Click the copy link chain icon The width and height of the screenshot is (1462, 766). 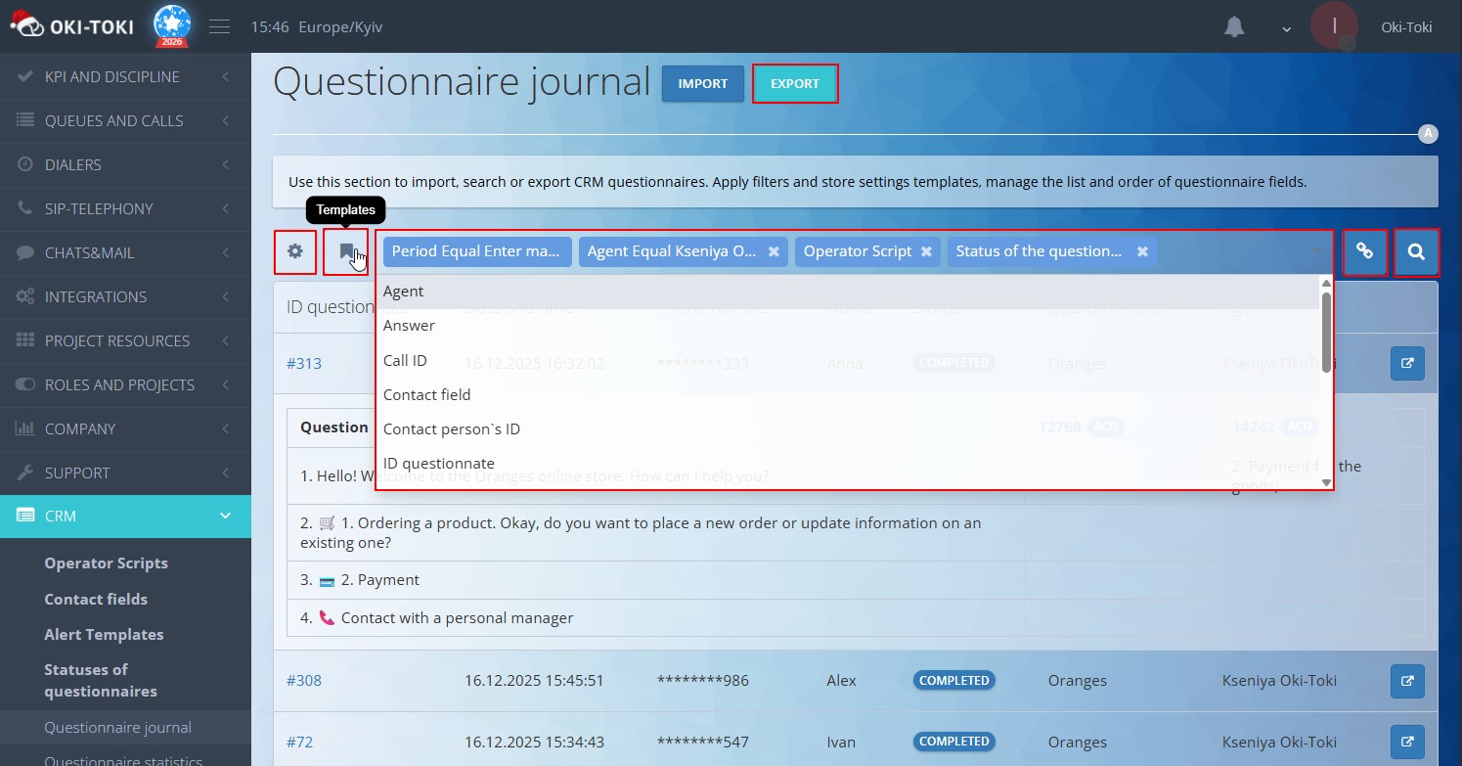click(1365, 251)
